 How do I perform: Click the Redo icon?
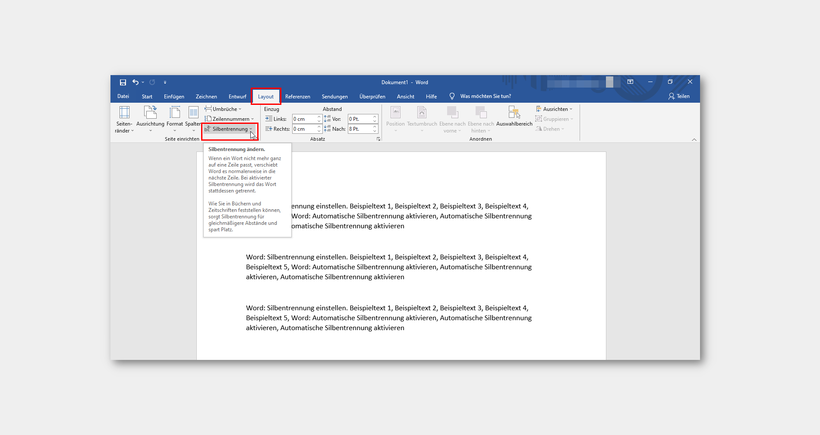[152, 82]
